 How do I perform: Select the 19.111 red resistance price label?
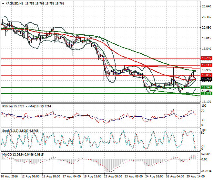[207, 65]
